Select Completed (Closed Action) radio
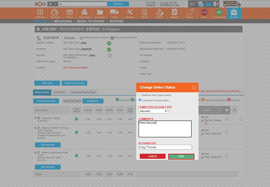The image size is (270, 187). (x=140, y=100)
